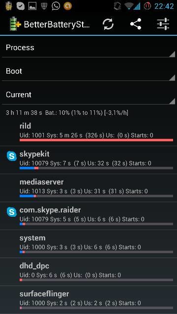Open the Process stat type dropdown

(88, 48)
